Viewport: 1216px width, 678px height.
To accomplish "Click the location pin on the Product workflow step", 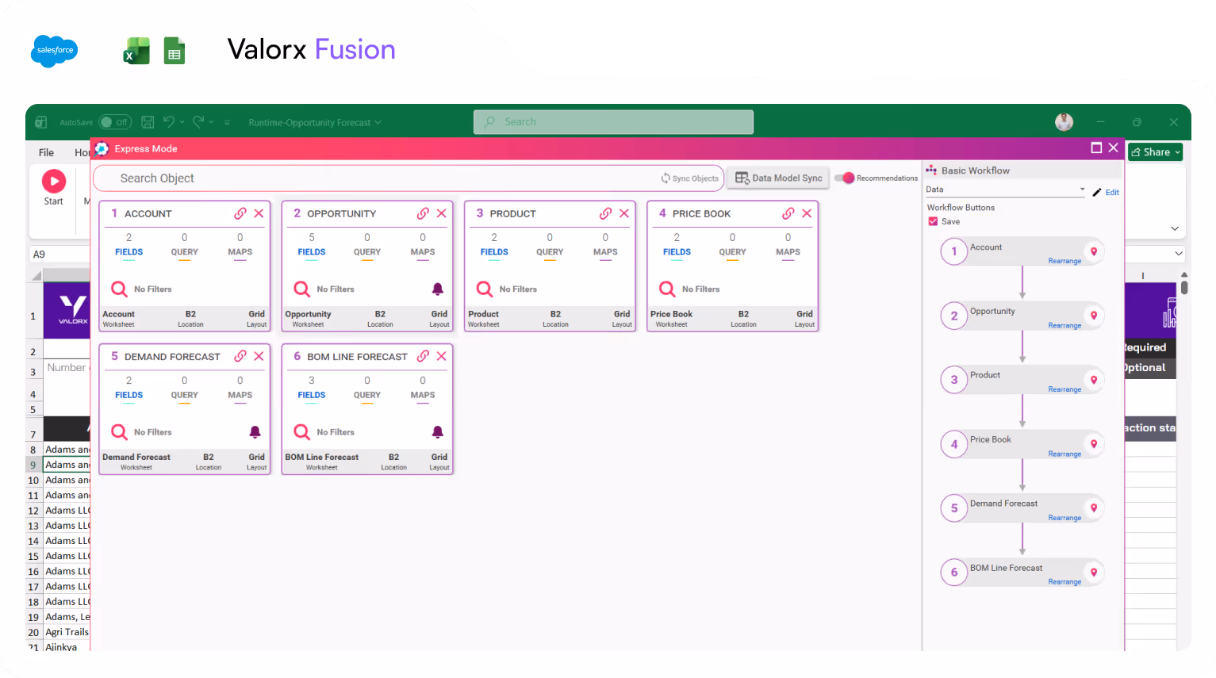I will point(1094,380).
